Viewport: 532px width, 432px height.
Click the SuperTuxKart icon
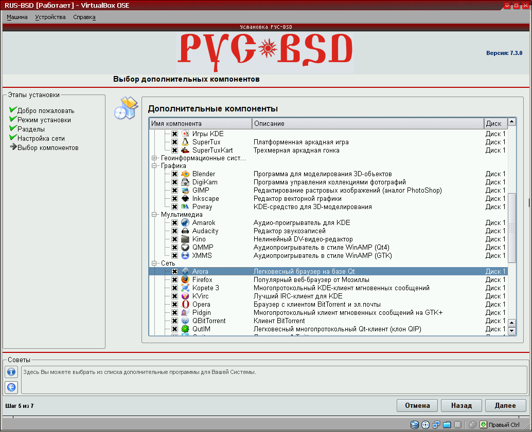coord(185,150)
